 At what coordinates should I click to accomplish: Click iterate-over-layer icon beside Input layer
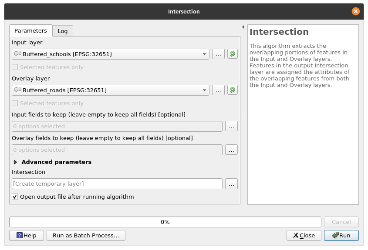tap(233, 54)
